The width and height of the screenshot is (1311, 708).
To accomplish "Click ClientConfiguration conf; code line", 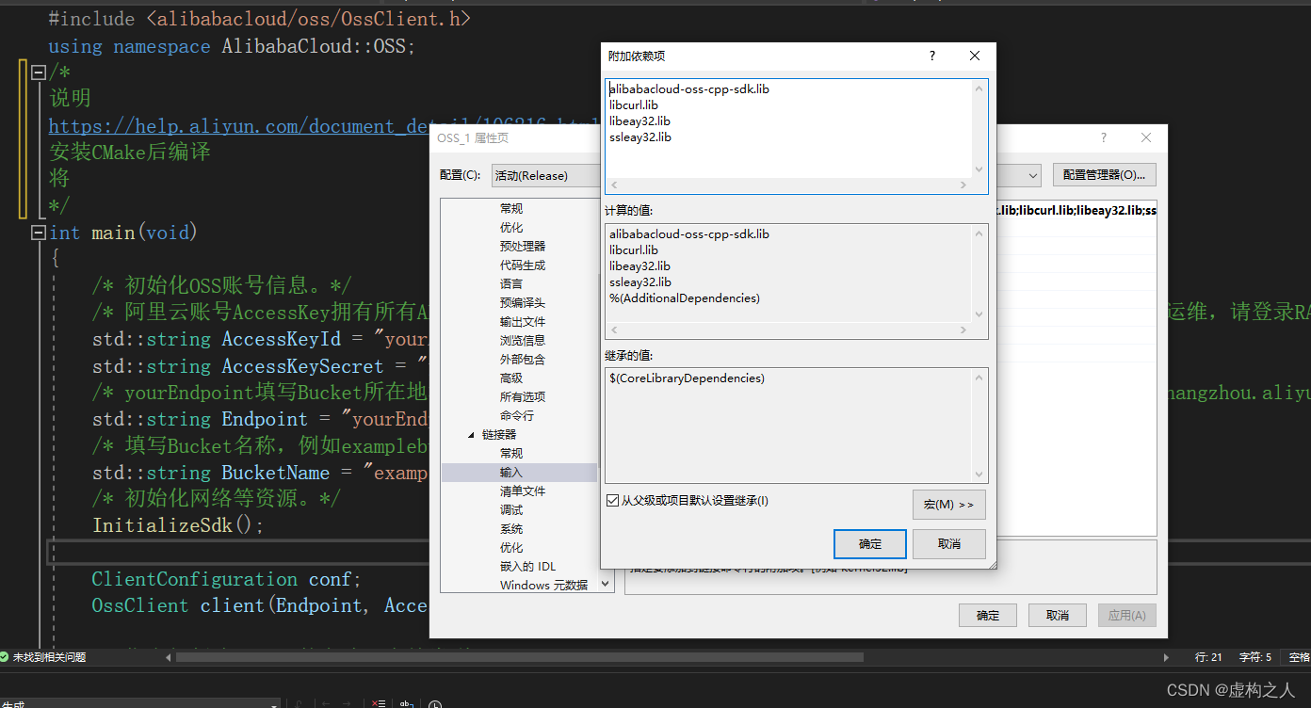I will coord(226,579).
